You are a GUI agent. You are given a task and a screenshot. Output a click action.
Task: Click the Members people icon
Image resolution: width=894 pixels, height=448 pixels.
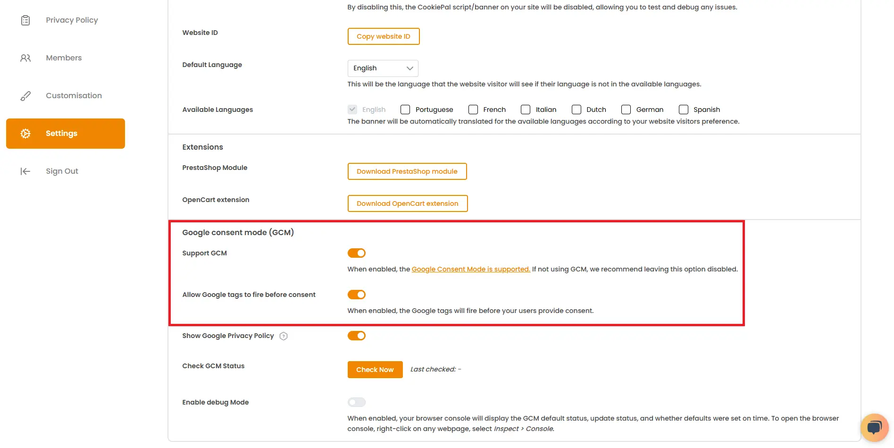(25, 58)
